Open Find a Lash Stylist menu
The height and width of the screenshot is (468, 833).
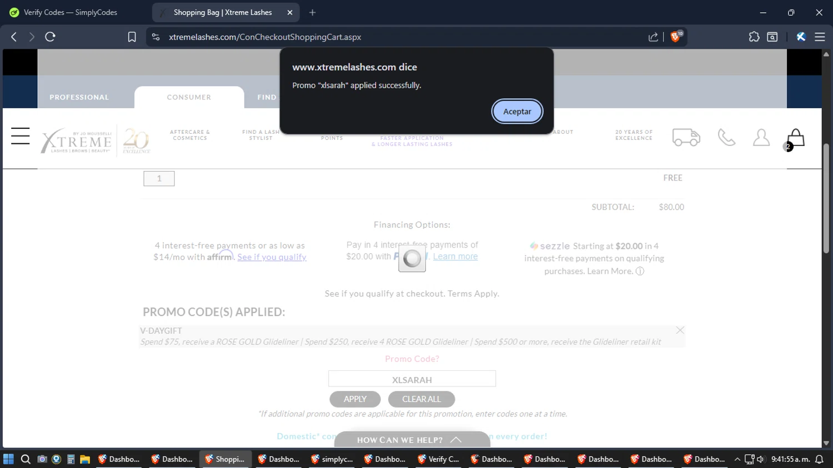click(260, 135)
